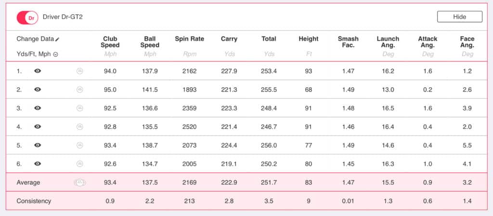Toggle the eye icon for shot 6

pyautogui.click(x=38, y=164)
